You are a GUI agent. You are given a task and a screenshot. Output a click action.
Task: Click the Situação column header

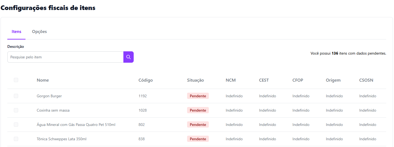(x=195, y=80)
